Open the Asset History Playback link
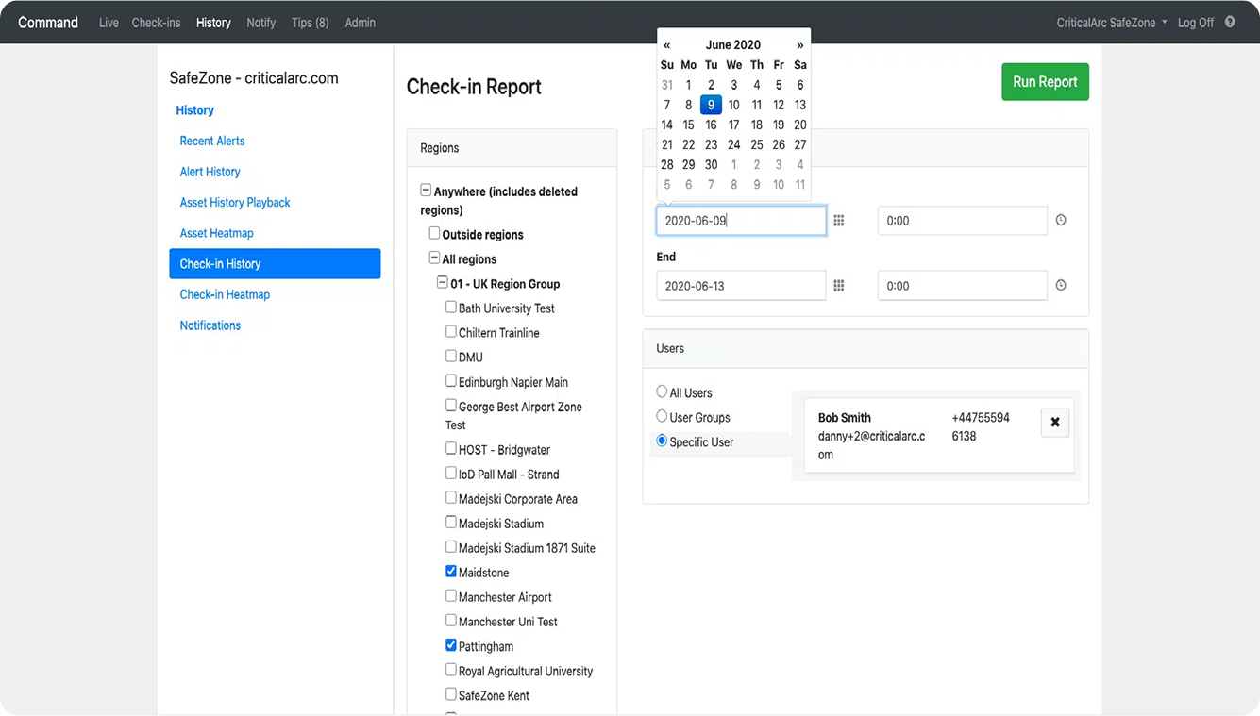 [235, 203]
